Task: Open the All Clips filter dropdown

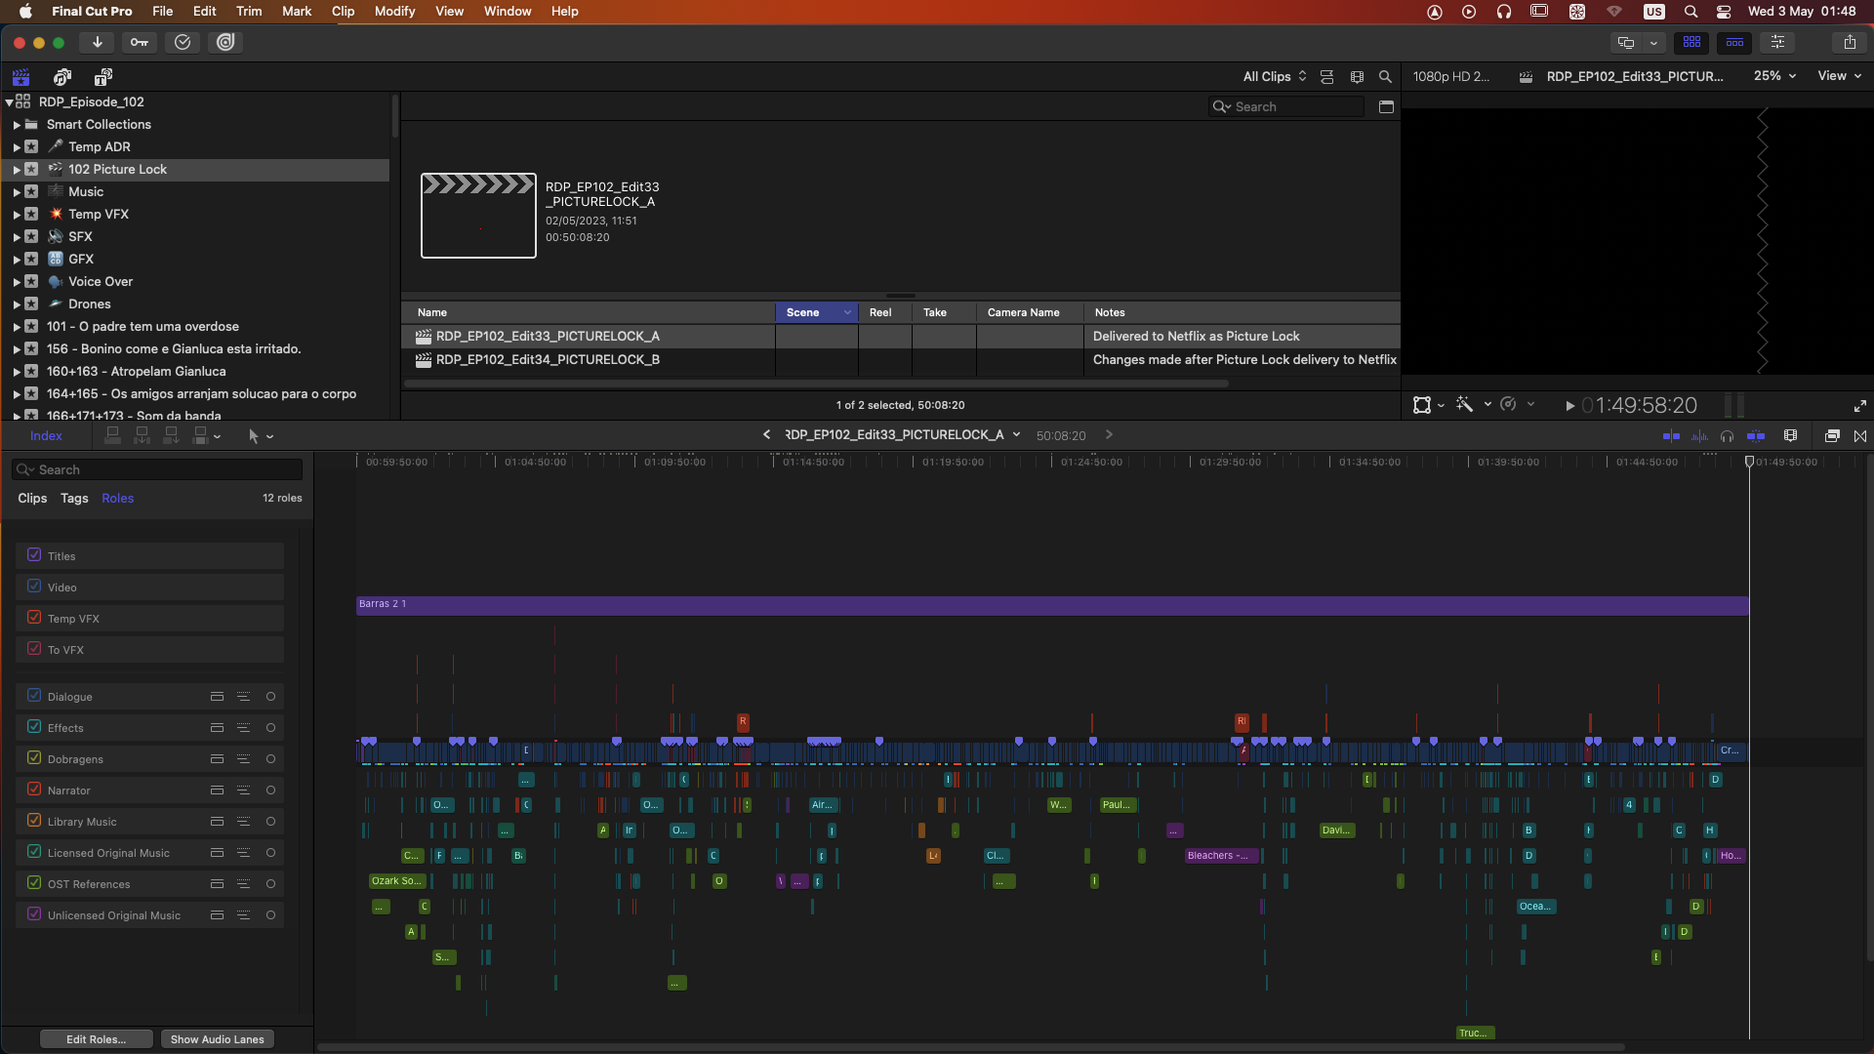Action: [1274, 76]
